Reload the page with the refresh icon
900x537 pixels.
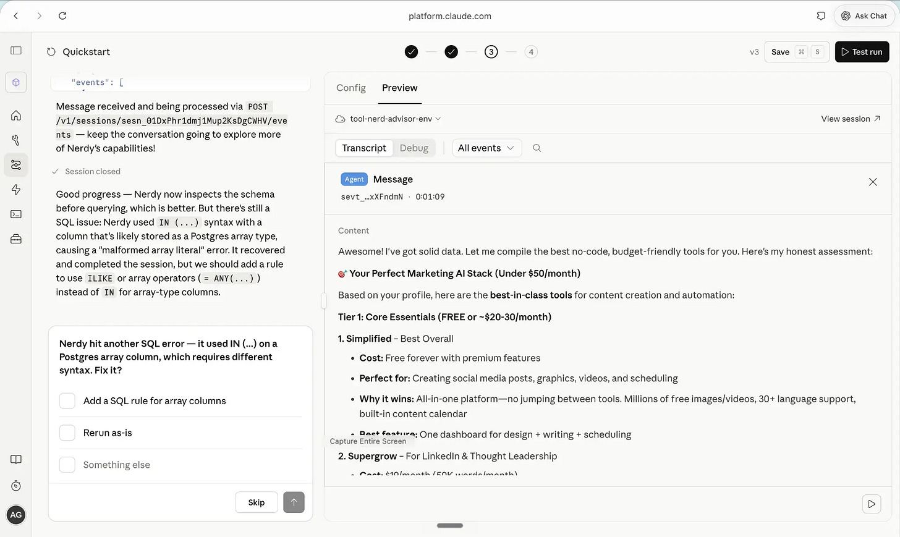pyautogui.click(x=62, y=16)
